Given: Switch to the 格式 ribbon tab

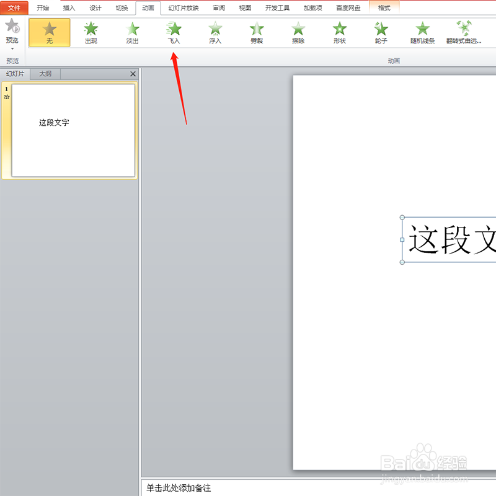Looking at the screenshot, I should [x=384, y=8].
